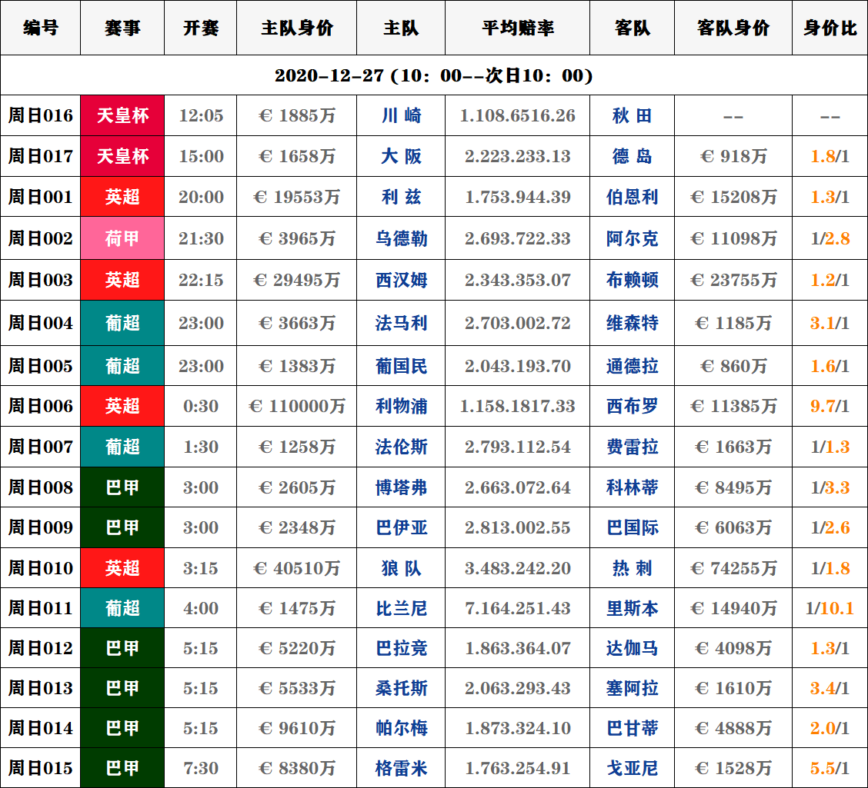Click the 编号 column header
The width and height of the screenshot is (868, 788).
(40, 28)
